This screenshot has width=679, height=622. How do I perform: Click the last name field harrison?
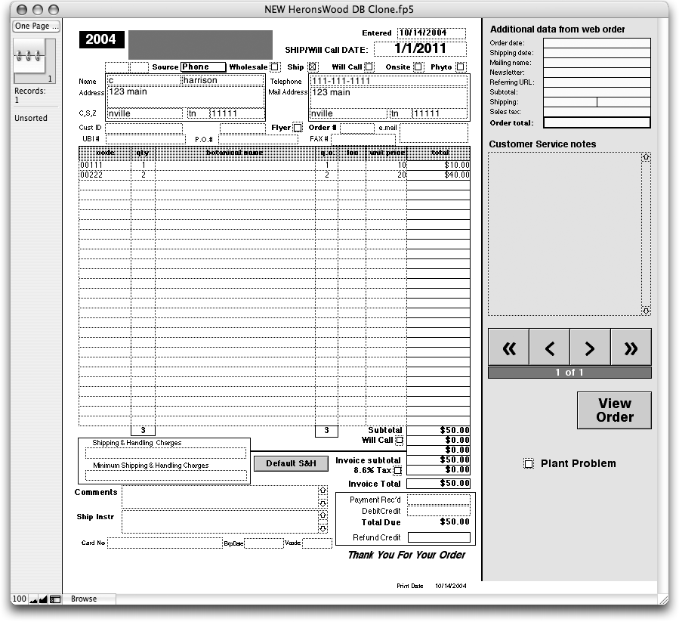[223, 80]
